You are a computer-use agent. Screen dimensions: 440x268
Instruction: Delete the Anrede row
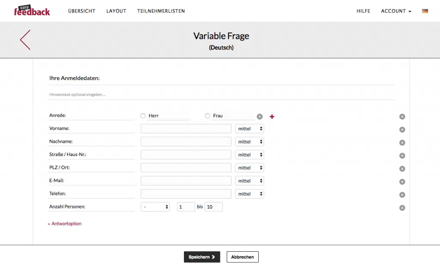[402, 117]
